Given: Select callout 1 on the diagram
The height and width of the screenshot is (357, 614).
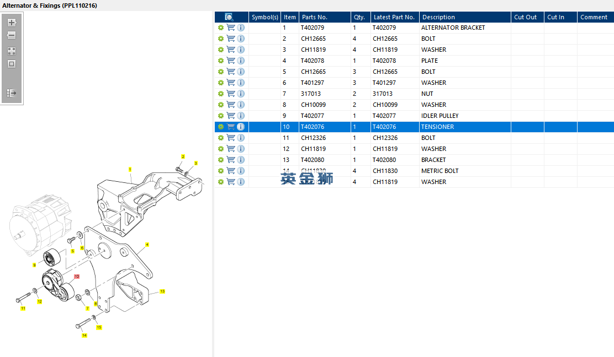Looking at the screenshot, I should [x=130, y=170].
